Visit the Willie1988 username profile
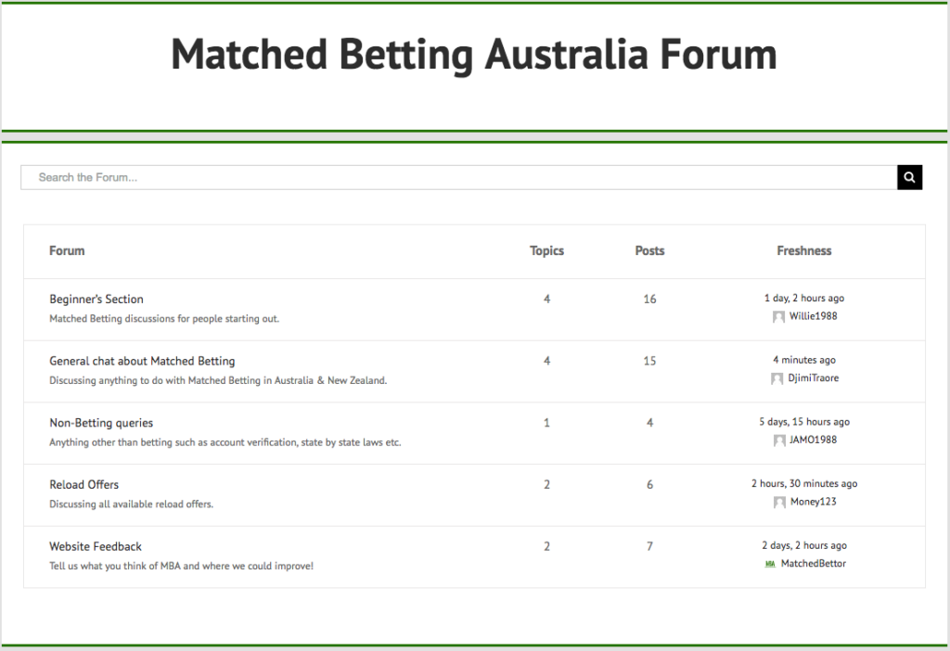Screen dimensions: 950x651 (813, 316)
